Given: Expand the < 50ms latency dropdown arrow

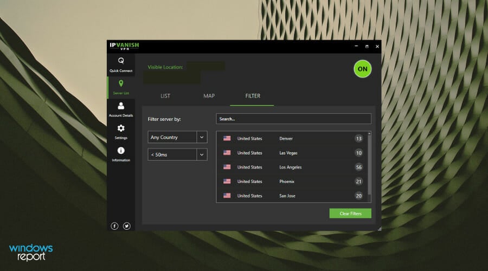Looking at the screenshot, I should pos(202,154).
